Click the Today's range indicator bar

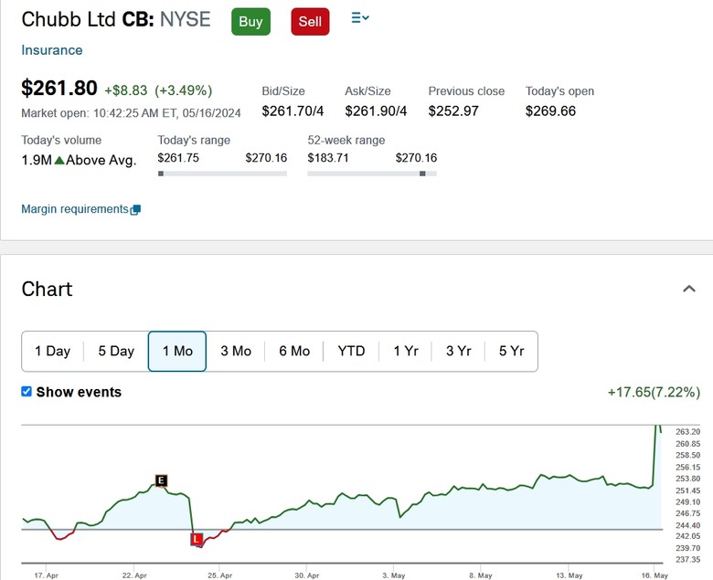(x=222, y=174)
